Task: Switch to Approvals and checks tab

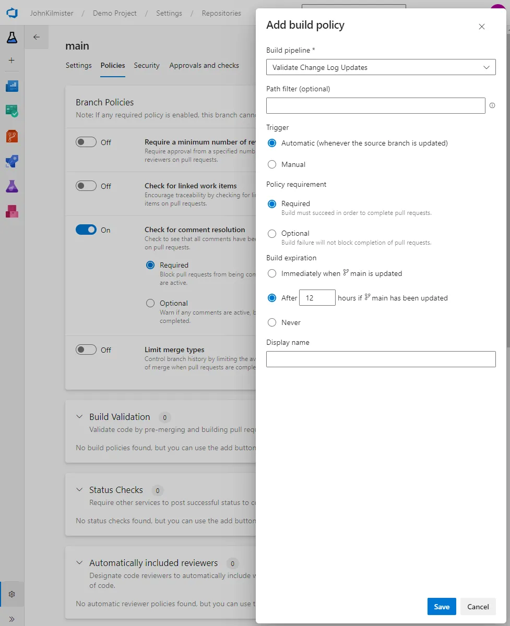Action: 204,65
